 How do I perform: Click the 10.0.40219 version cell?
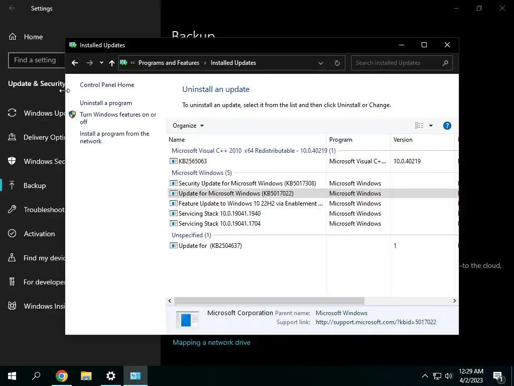407,161
